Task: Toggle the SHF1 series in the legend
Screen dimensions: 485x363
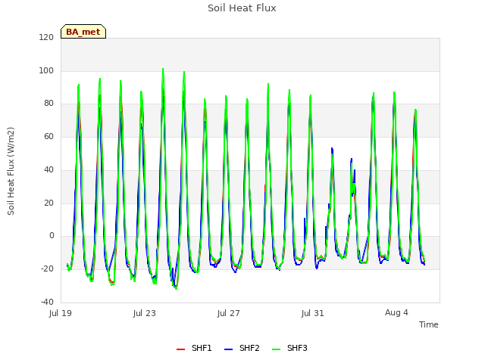Action: 194,348
